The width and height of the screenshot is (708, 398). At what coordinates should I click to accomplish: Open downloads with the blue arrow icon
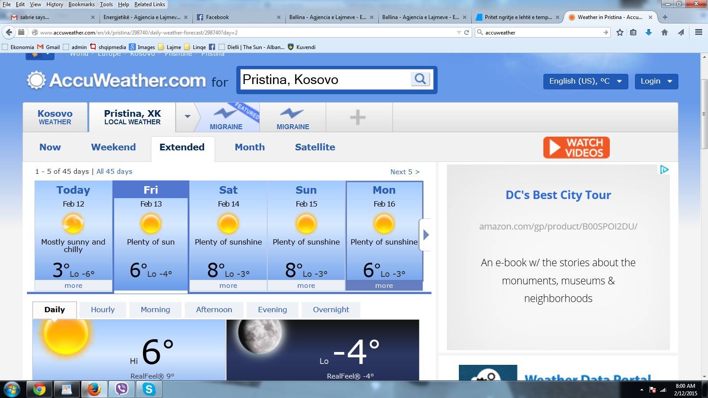(x=649, y=32)
